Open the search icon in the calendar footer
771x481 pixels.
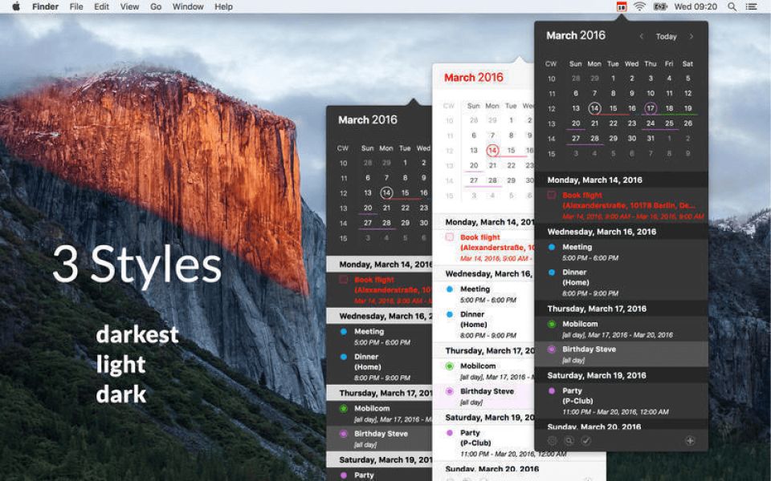(x=569, y=441)
